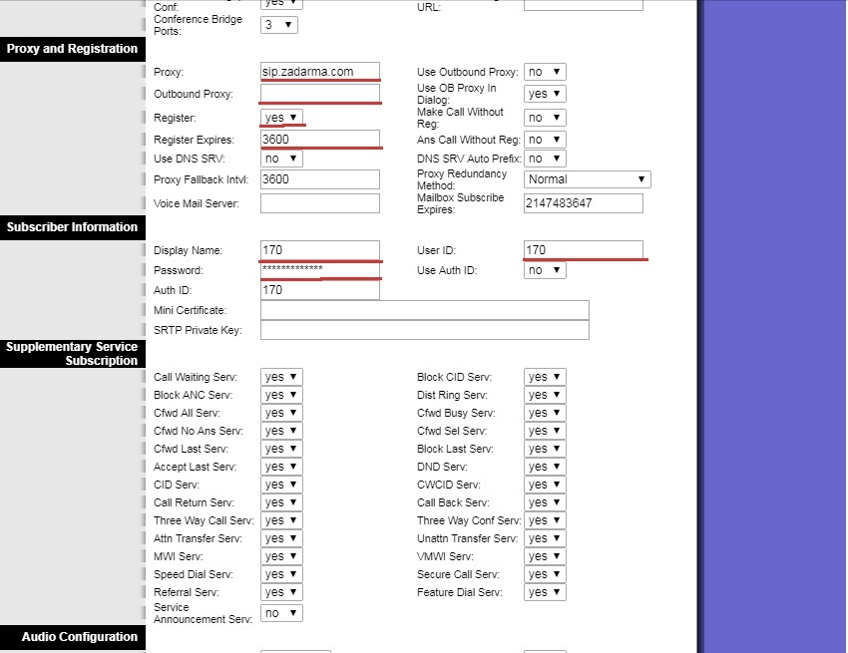Click the Register Expires label
The height and width of the screenshot is (653, 848).
[x=194, y=140]
